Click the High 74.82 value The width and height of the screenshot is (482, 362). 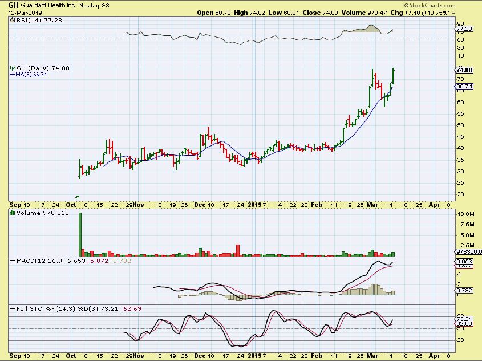pos(249,13)
